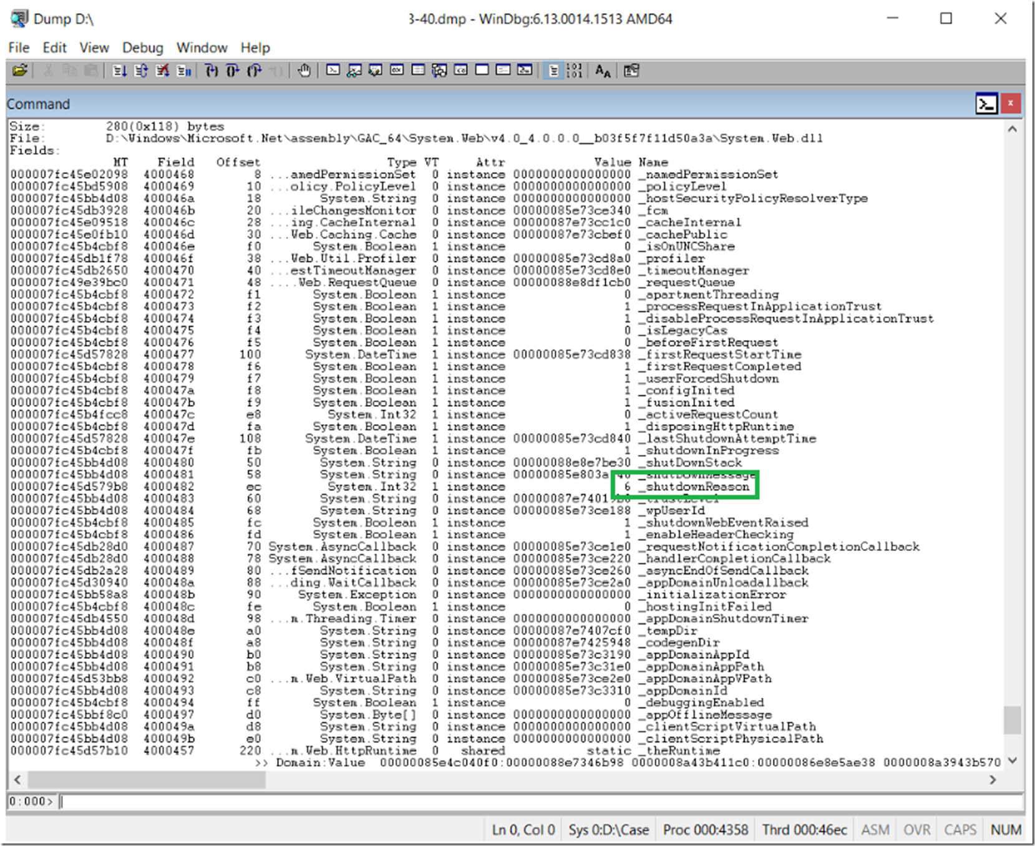The image size is (1035, 846).
Task: Open the Processes and Threads icon
Action: [503, 70]
